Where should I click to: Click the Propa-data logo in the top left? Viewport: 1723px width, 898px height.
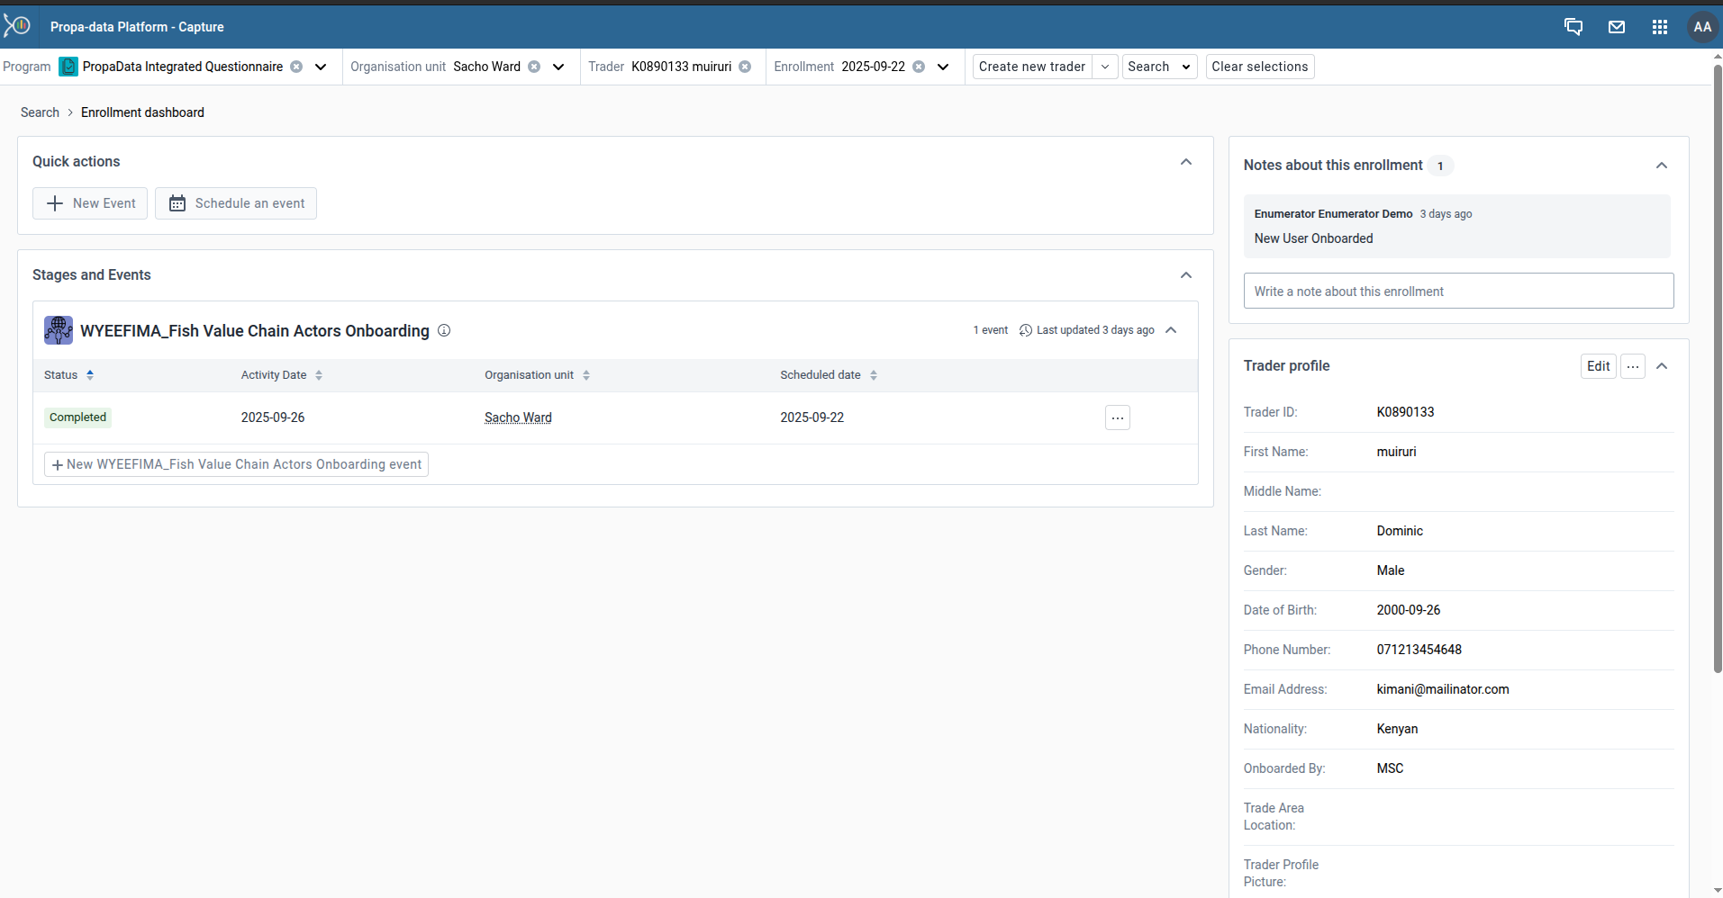(x=18, y=25)
